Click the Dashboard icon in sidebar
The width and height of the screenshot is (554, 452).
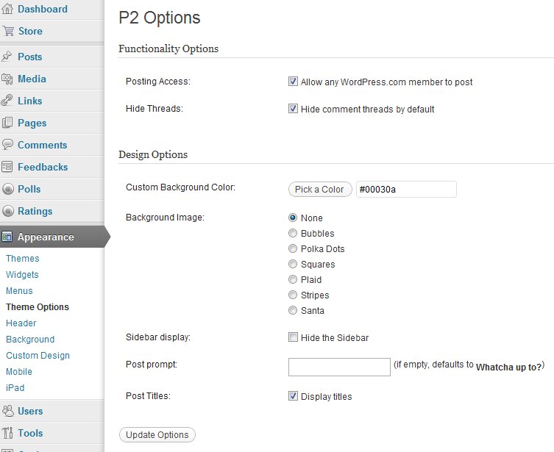click(x=7, y=10)
